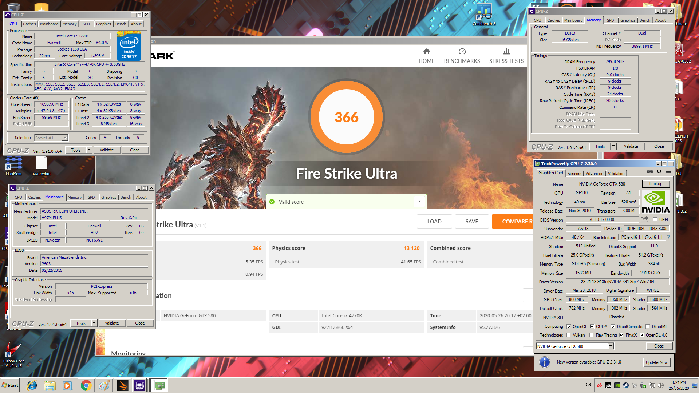Open Internet Explorer from taskbar
This screenshot has height=393, width=699.
[32, 385]
